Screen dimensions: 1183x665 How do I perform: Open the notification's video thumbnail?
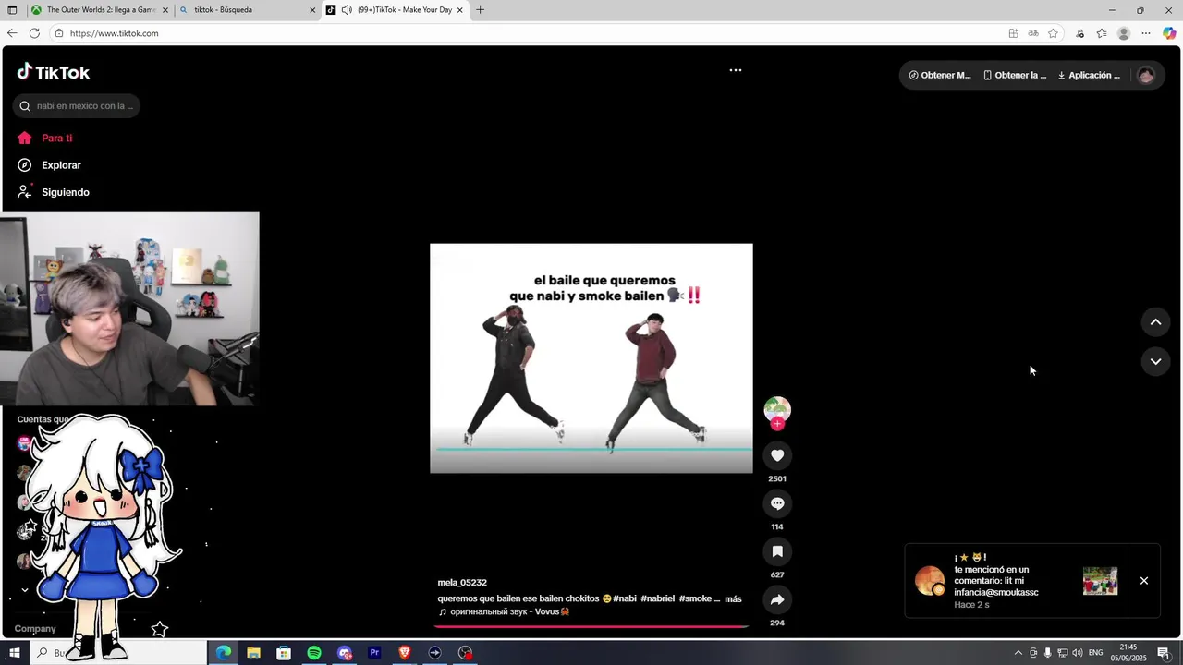(x=1100, y=581)
